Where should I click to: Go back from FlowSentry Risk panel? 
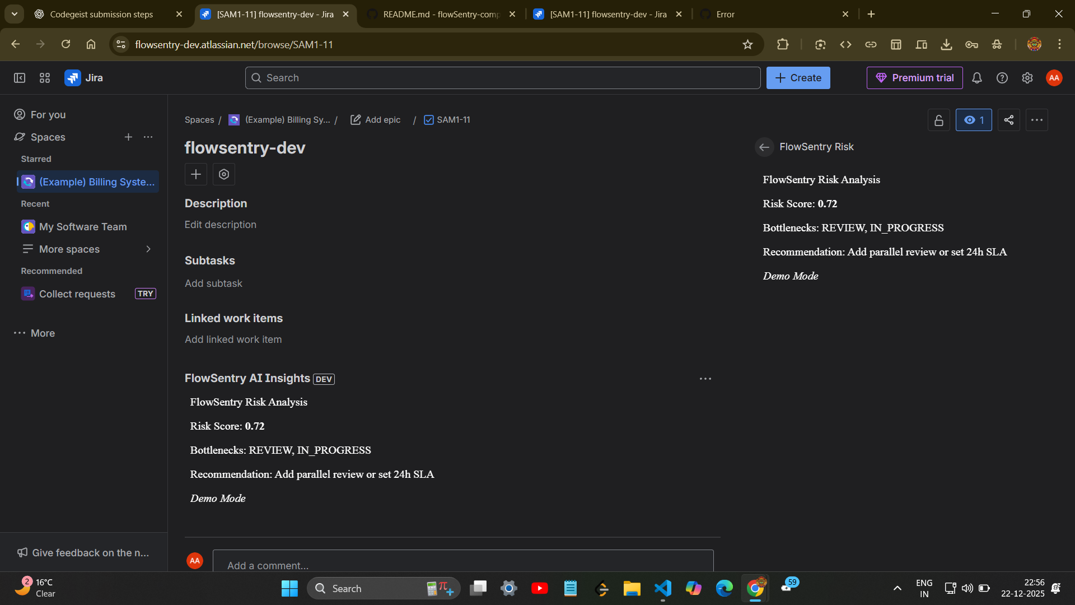click(764, 147)
